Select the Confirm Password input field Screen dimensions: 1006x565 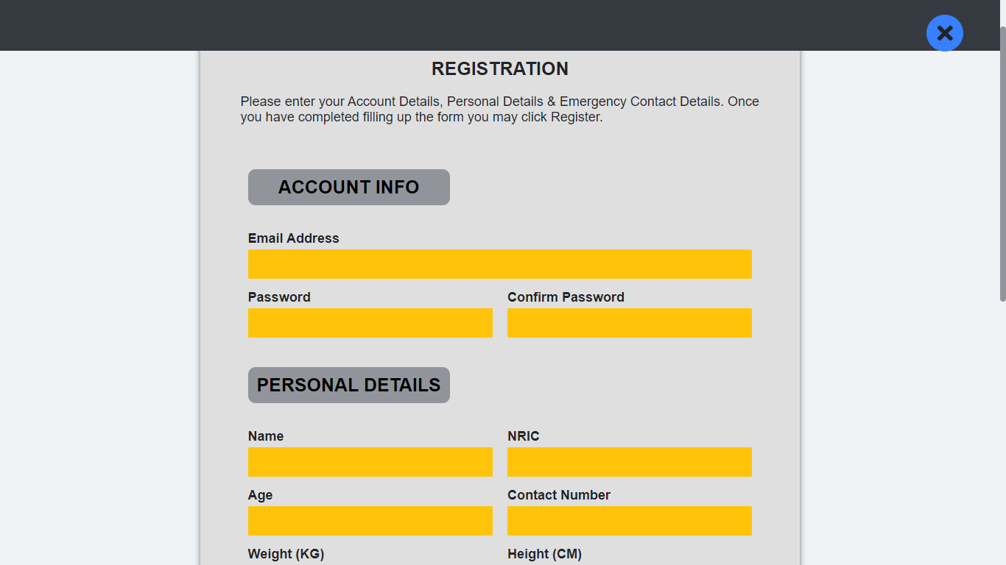[629, 323]
